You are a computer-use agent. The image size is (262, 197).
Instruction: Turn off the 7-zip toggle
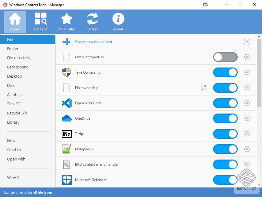tap(225, 134)
